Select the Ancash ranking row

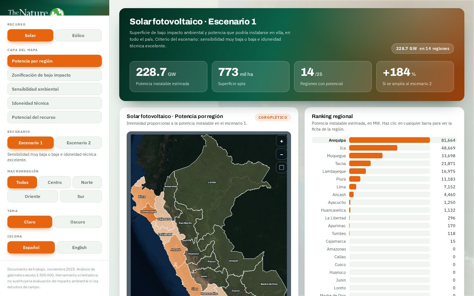384,195
